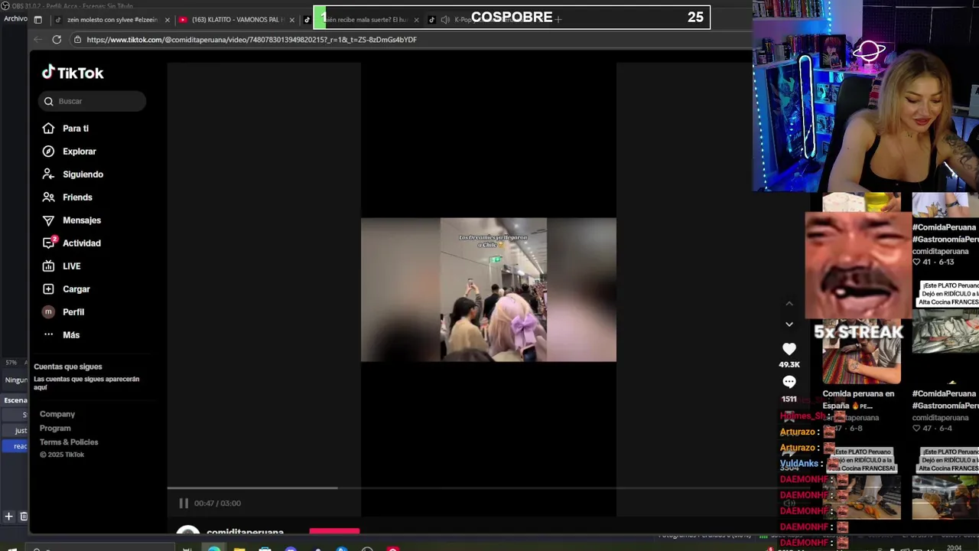Open File Explorer from the taskbar

coord(239,548)
